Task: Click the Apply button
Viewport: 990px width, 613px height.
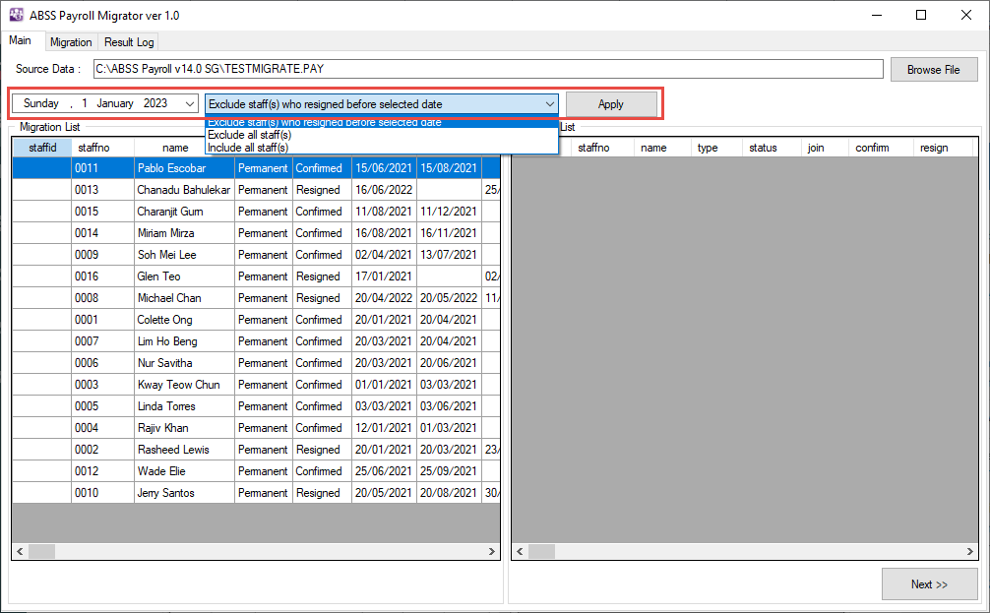Action: tap(611, 104)
